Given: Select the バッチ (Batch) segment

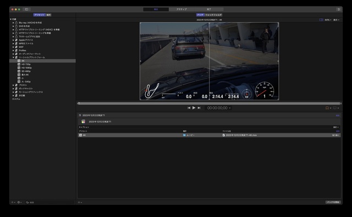Looking at the screenshot, I should [200, 15].
